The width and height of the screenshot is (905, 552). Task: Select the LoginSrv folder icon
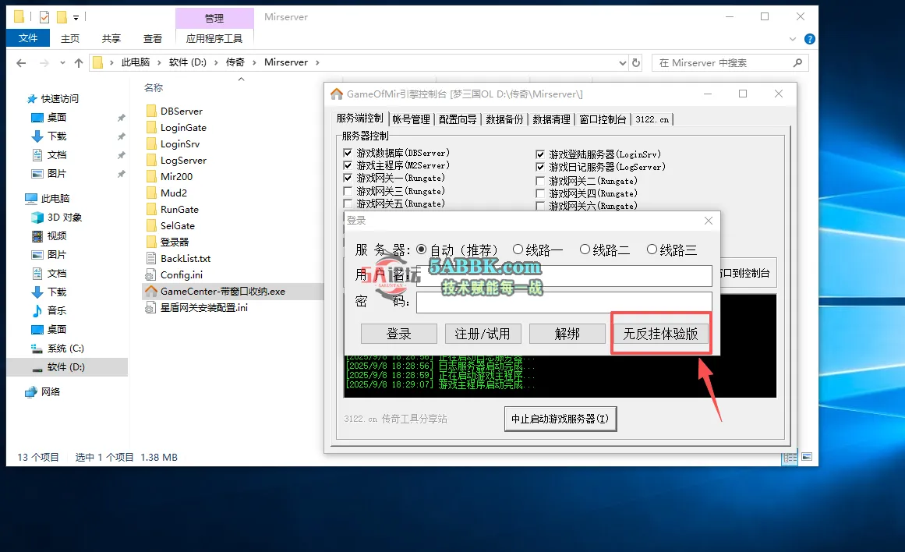pos(151,143)
